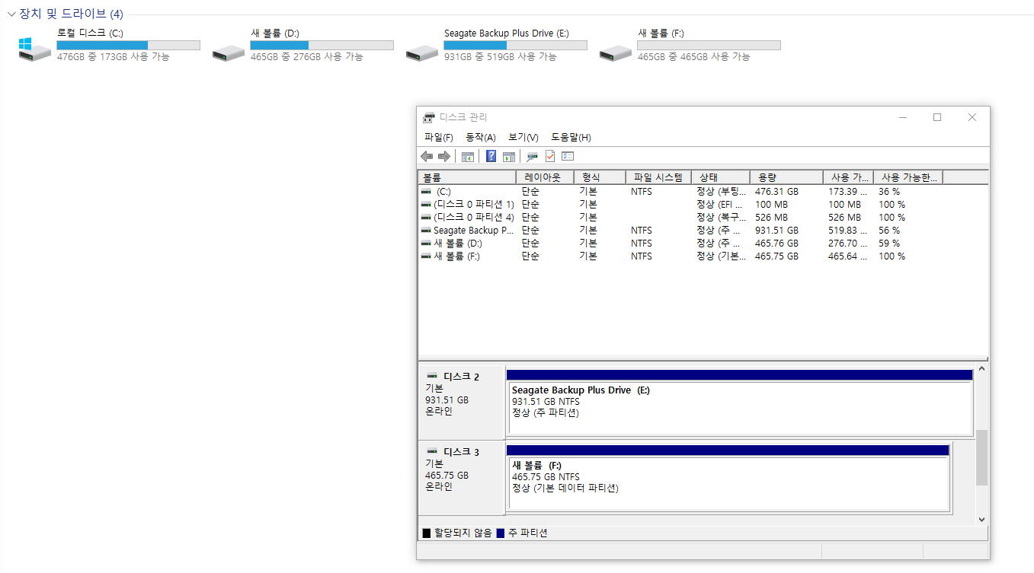This screenshot has width=1034, height=573.
Task: Open the 파일(F) menu
Action: point(439,138)
